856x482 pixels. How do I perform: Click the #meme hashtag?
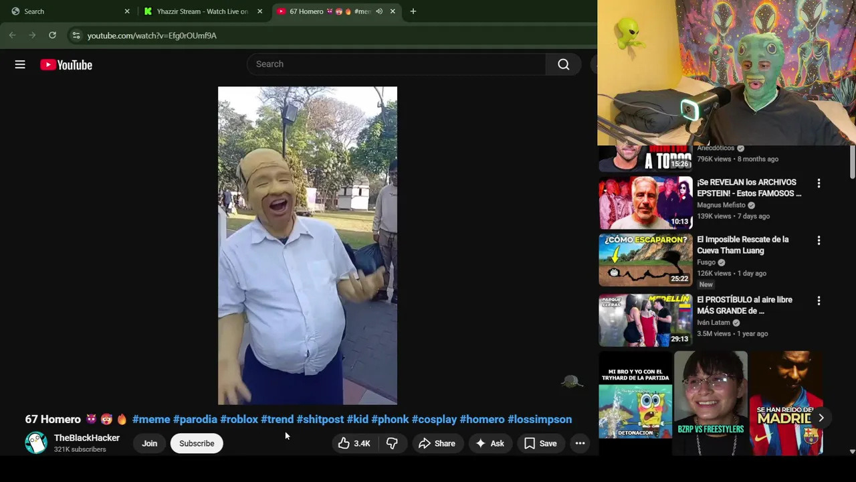(151, 419)
